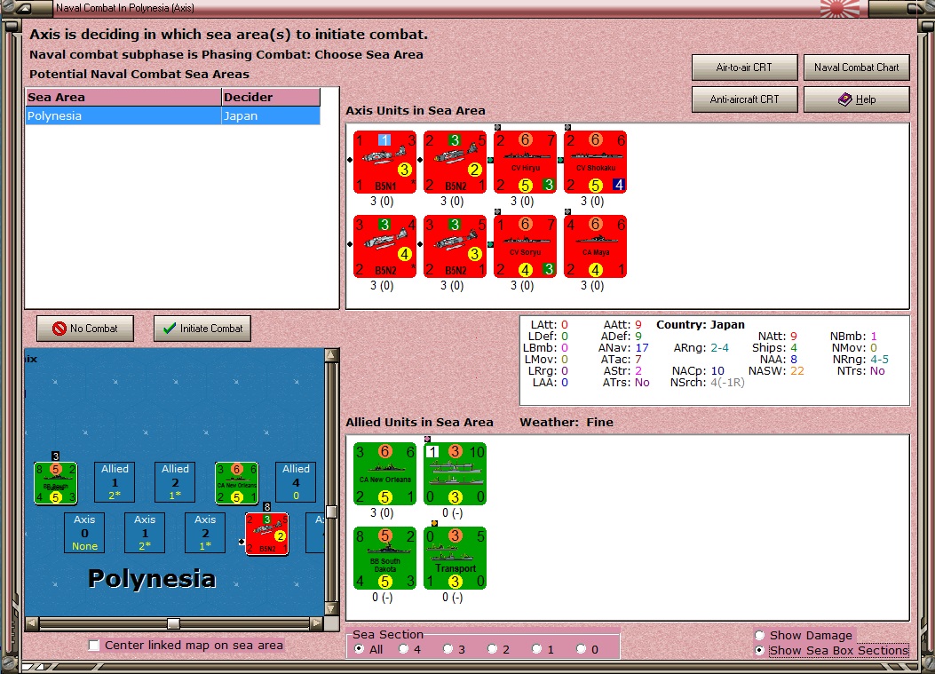Select the BB South Dakota counter in Allied Units
The image size is (935, 674).
pos(384,558)
